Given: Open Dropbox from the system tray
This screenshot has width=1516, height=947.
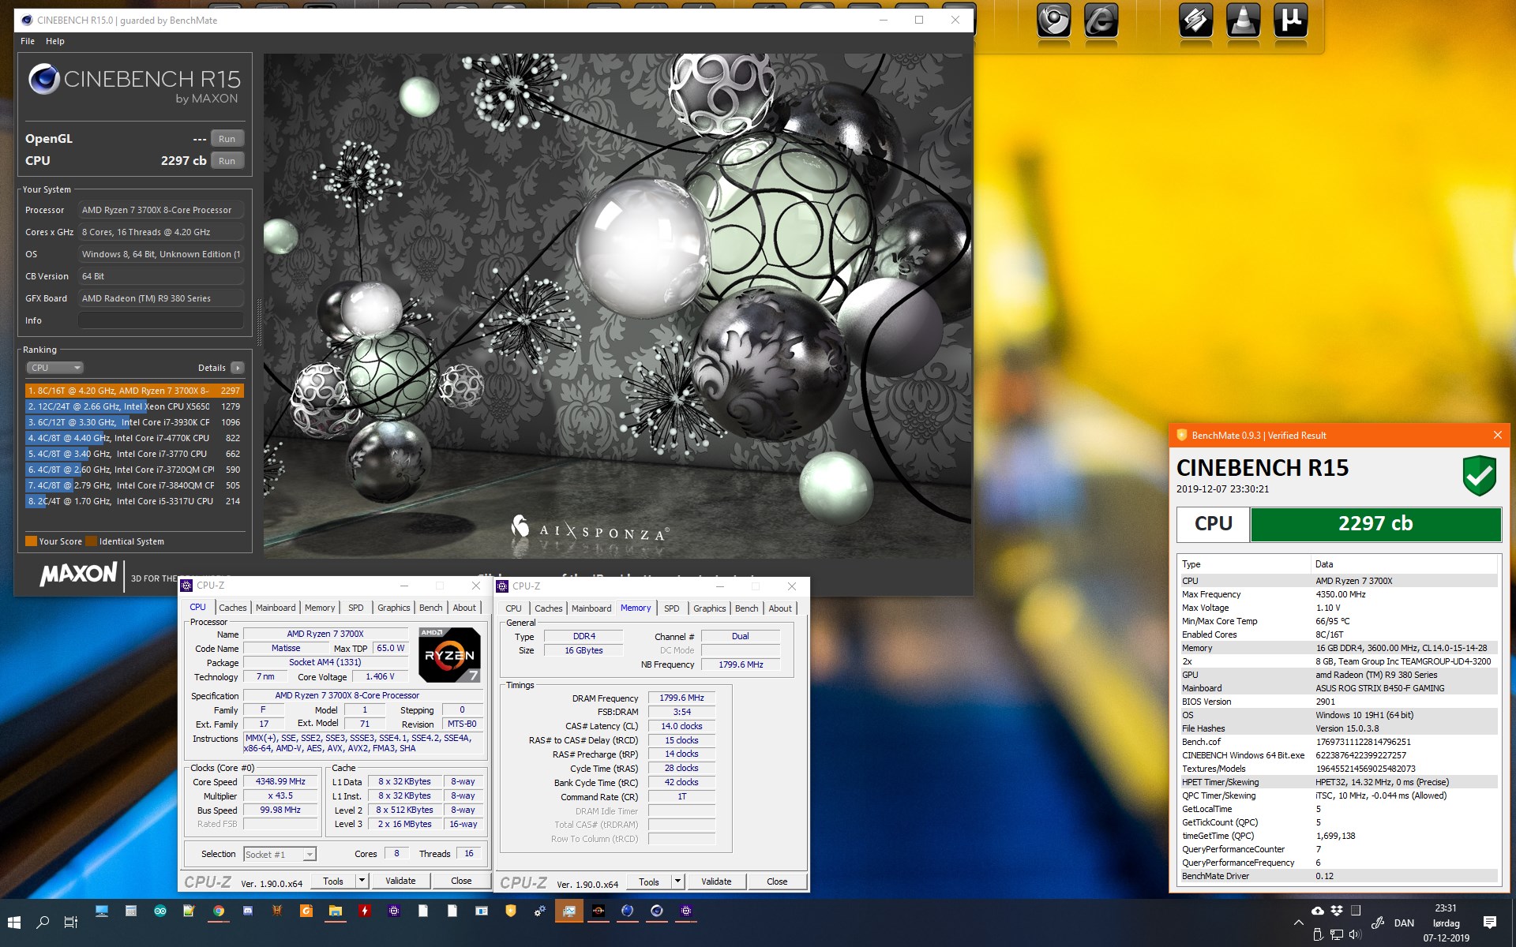Looking at the screenshot, I should coord(1337,911).
